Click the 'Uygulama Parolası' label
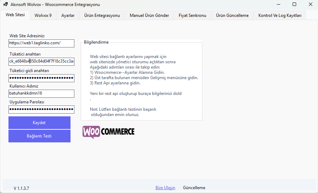 (x=27, y=102)
